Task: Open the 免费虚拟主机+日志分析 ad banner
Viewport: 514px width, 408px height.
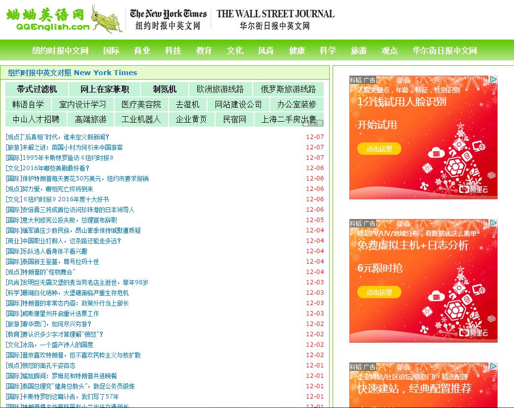Action: pos(424,281)
